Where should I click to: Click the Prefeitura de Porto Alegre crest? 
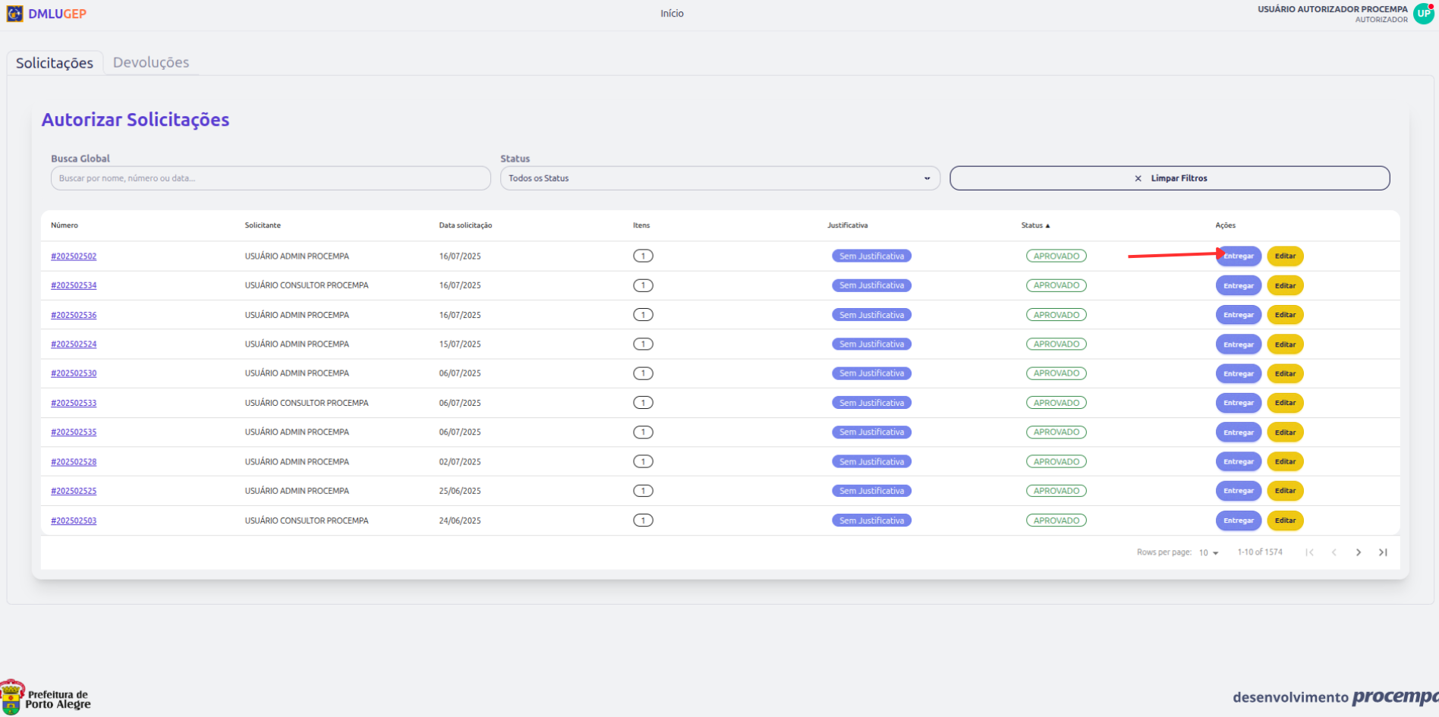11,698
